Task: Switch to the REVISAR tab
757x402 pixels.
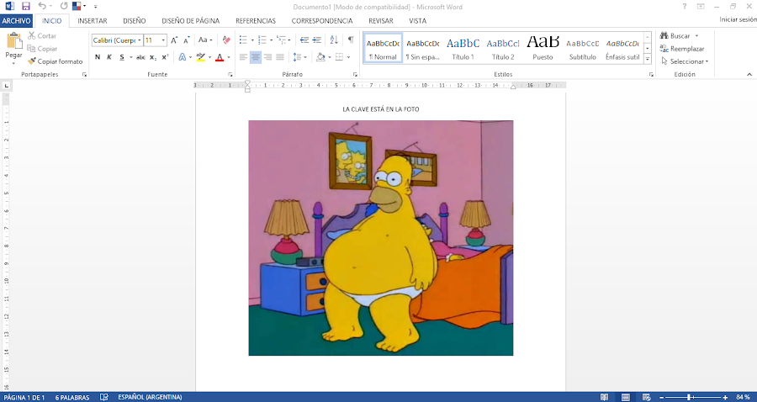Action: pyautogui.click(x=380, y=21)
